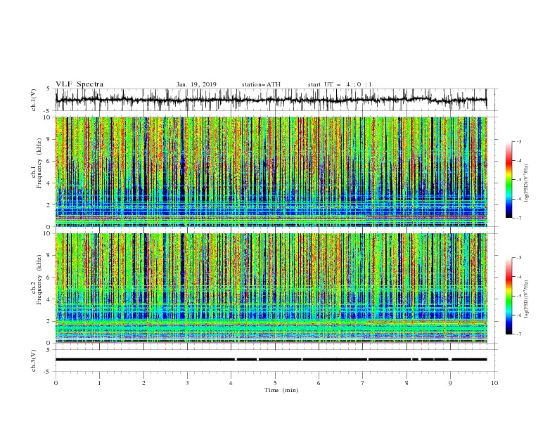Click time axis tick label "6"
557x430 pixels.
(319, 383)
